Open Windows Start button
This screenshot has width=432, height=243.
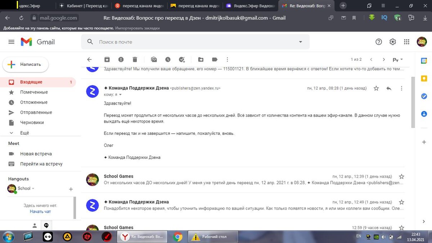(x=8, y=237)
